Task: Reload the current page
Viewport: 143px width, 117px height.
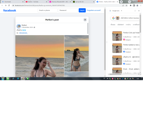Action: point(9,5)
